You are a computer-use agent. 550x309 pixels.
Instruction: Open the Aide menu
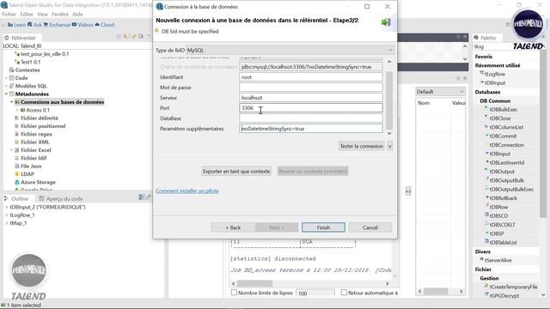tap(77, 14)
